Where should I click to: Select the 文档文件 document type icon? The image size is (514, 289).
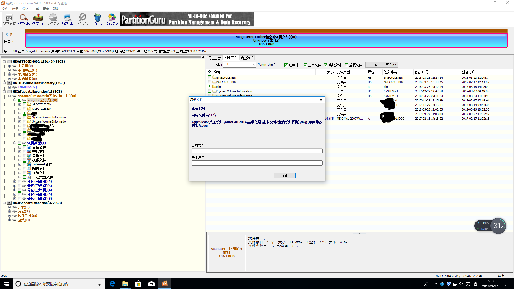click(x=29, y=147)
